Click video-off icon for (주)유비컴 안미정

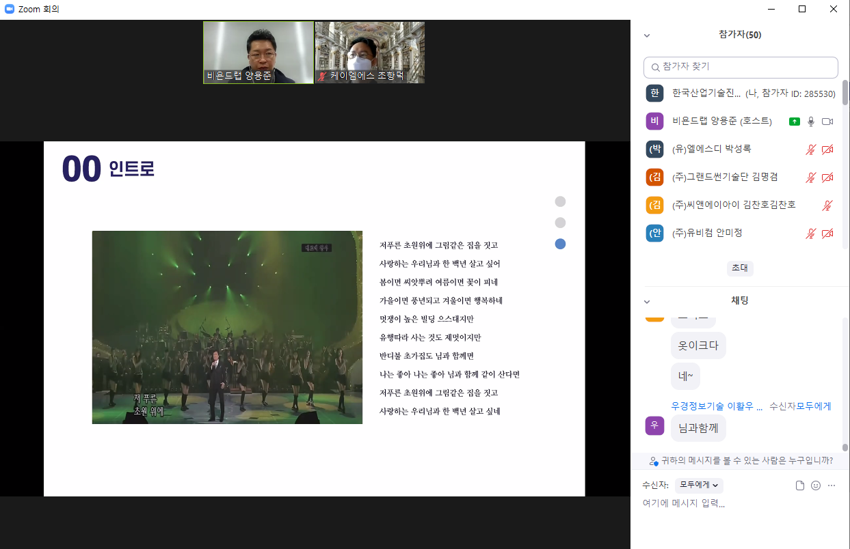(x=827, y=234)
